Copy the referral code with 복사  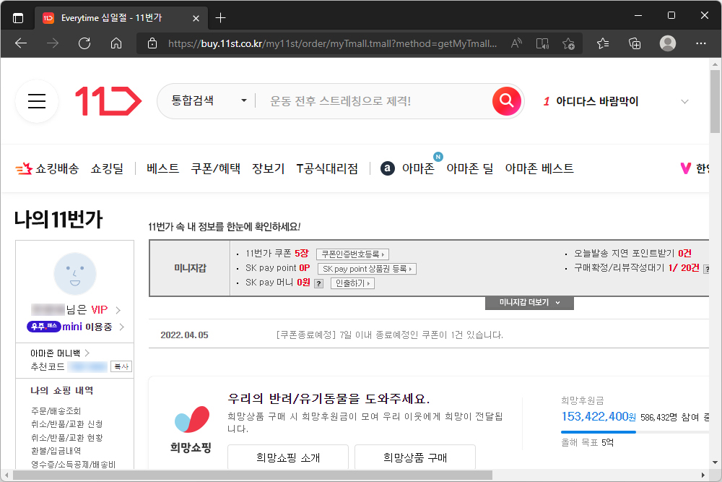pos(121,366)
